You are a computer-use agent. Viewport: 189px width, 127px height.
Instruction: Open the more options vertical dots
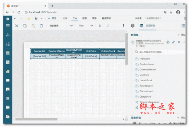123,26
